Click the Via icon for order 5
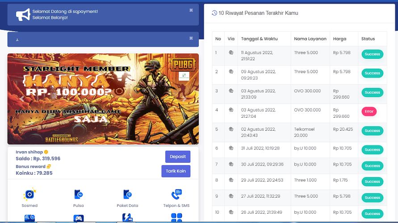The height and width of the screenshot is (223, 398). point(231,129)
